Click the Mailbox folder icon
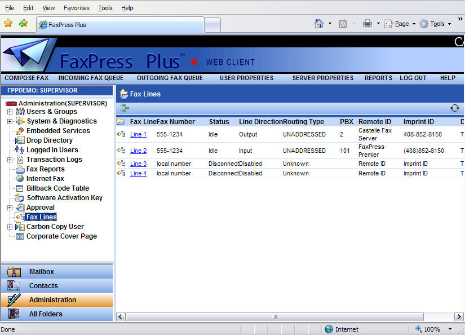This screenshot has width=465, height=335. pos(14,271)
